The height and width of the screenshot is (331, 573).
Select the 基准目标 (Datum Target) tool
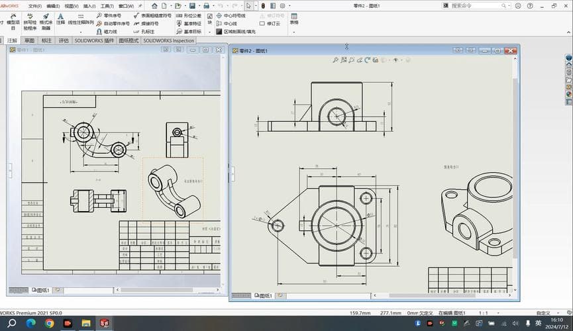coord(189,32)
